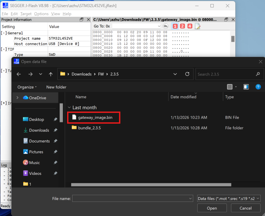The image size is (265, 216).
Task: Open the view layout options icon
Action: (230, 87)
